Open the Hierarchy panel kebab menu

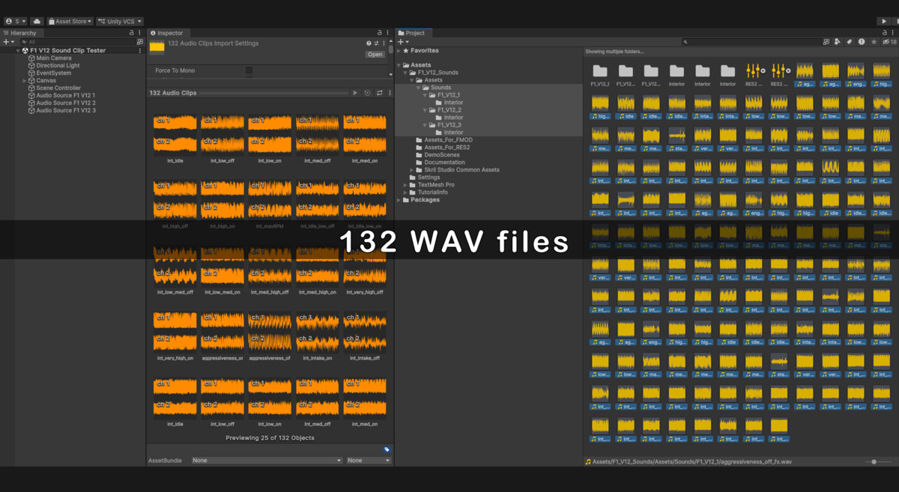click(x=140, y=33)
